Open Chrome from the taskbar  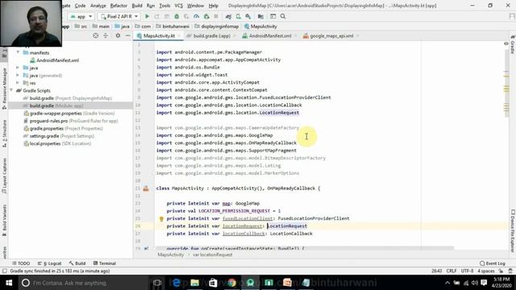tap(231, 283)
